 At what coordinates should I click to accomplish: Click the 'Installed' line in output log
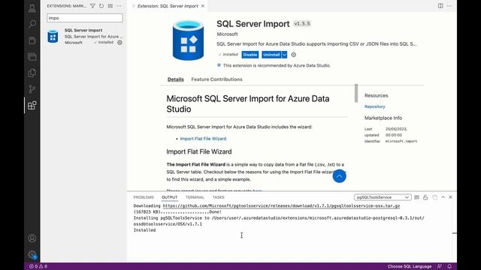[x=144, y=230]
